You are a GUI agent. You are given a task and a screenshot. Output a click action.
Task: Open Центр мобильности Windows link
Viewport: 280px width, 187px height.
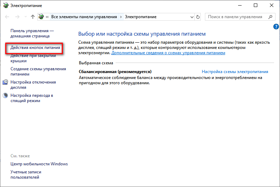click(39, 164)
